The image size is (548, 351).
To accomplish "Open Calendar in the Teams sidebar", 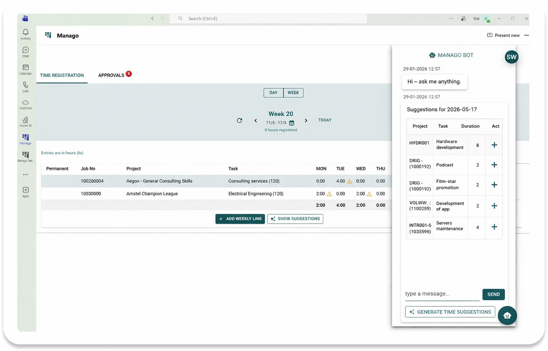I will [x=25, y=69].
